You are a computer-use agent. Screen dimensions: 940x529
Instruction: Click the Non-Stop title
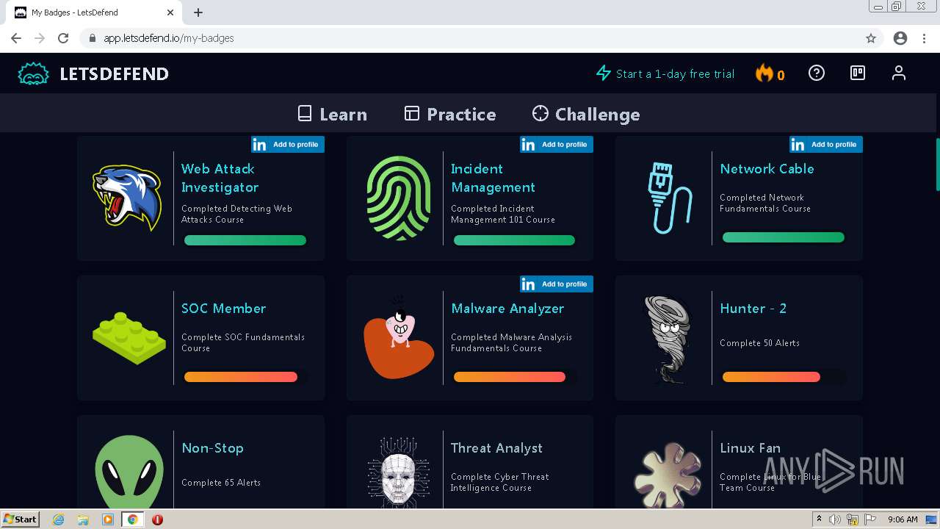212,448
